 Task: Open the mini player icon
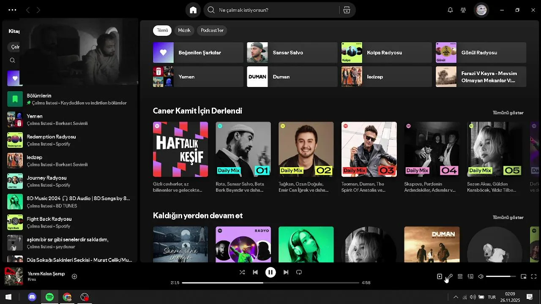[x=523, y=277]
